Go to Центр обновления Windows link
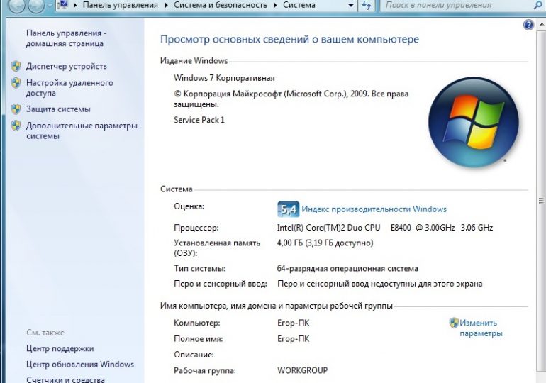Screen dimensions: 546x383 [79, 365]
